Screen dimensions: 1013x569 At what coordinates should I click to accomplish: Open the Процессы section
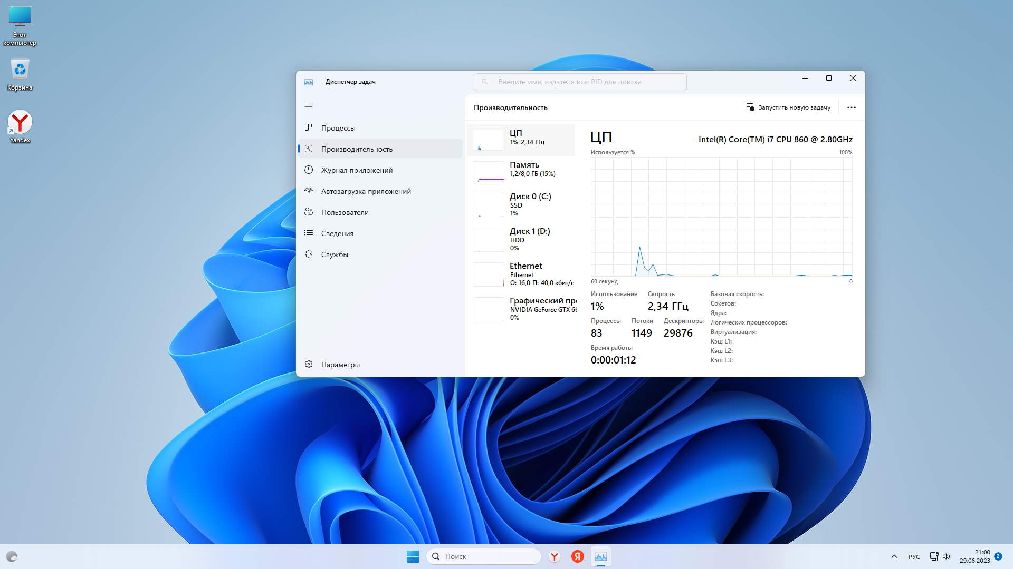point(338,128)
